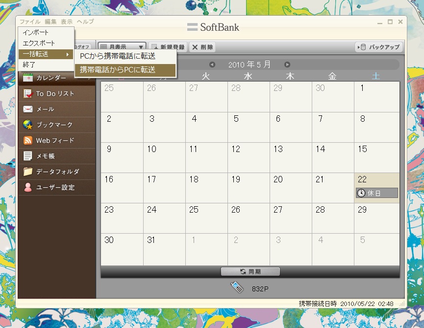Screen dimensions: 424x328
Task: Go to previous month arrow
Action: [x=212, y=65]
